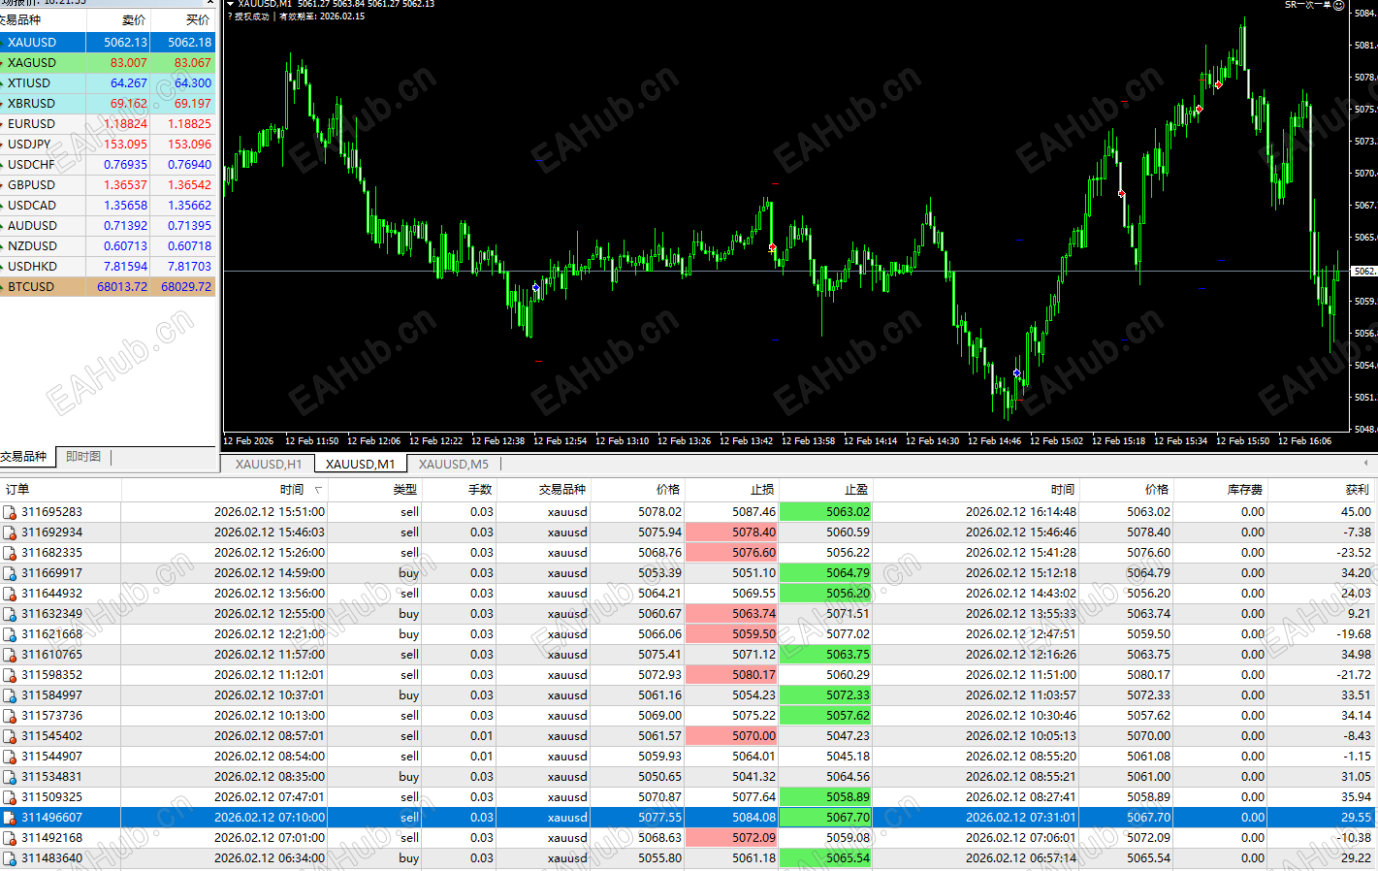The height and width of the screenshot is (871, 1378).
Task: Click the order icon beside 311483640
Action: click(x=10, y=858)
